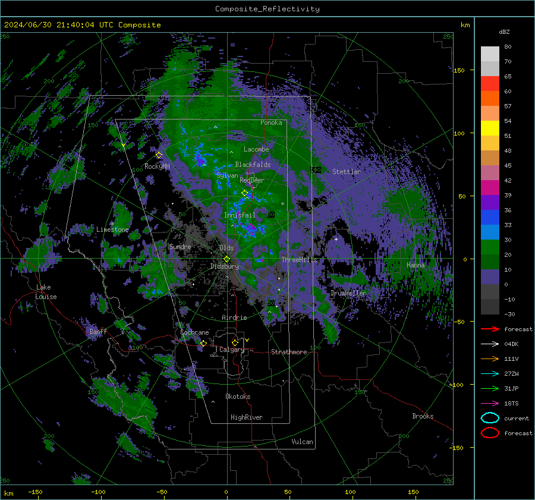This screenshot has height=500, width=535.
Task: Click the Ponoka city label
Action: coord(271,122)
